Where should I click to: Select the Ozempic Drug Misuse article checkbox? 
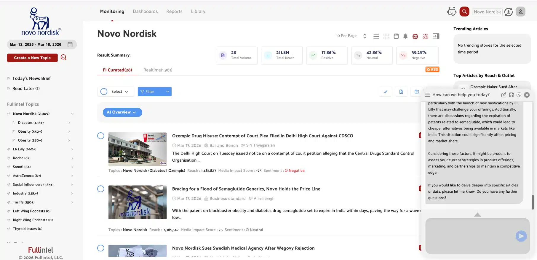[x=101, y=136]
